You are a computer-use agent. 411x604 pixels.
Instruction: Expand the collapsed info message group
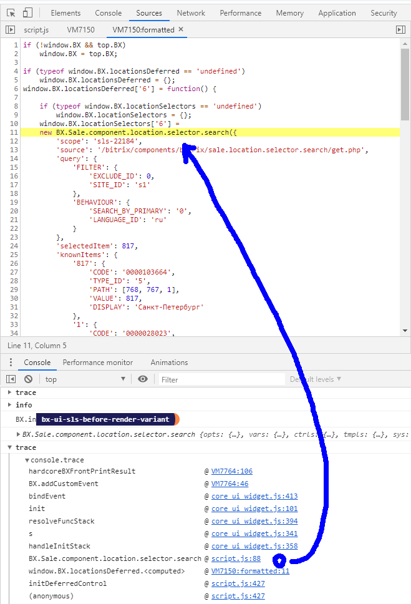click(9, 405)
